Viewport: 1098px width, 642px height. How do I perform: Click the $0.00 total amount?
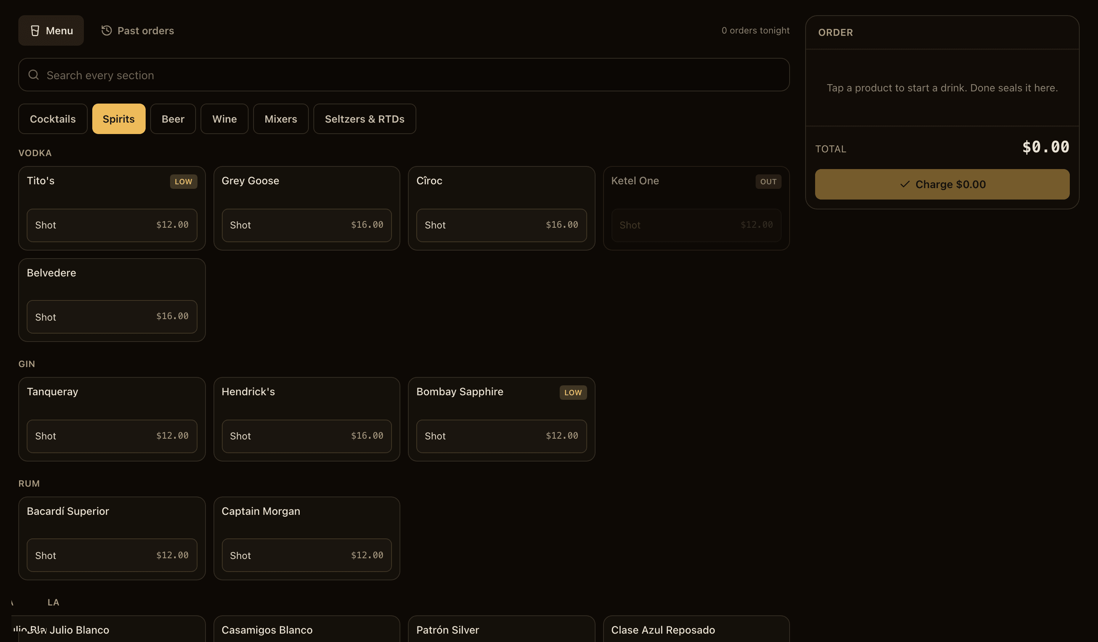point(1046,147)
